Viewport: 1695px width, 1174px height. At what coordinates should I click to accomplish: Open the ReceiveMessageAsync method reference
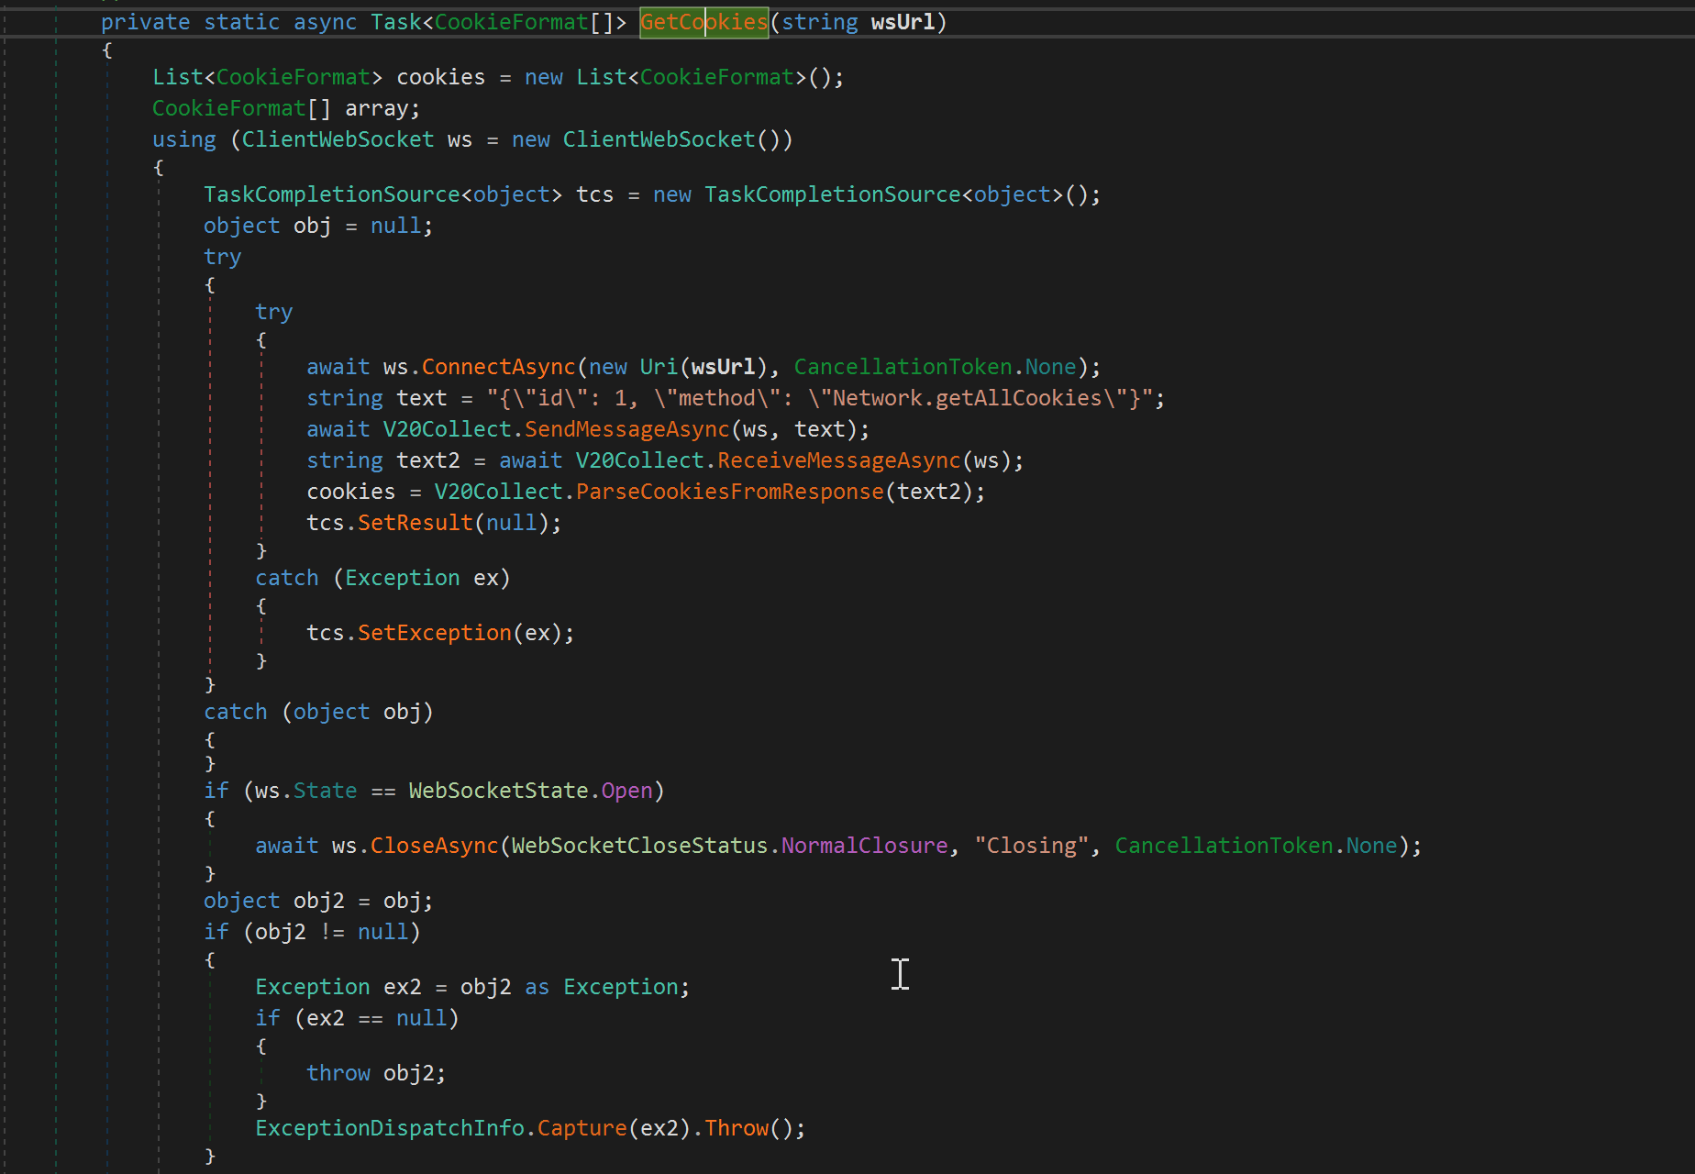pos(838,460)
